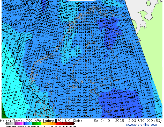Pick the yellow legend swatch at 0
164x127 pixels.
[x=42, y=123]
